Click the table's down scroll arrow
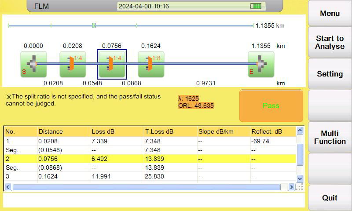This screenshot has height=211, width=352. point(300,179)
